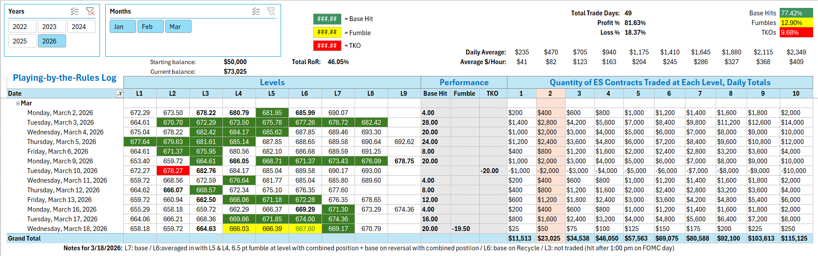Click the green Base Hit legend swatch

click(327, 19)
